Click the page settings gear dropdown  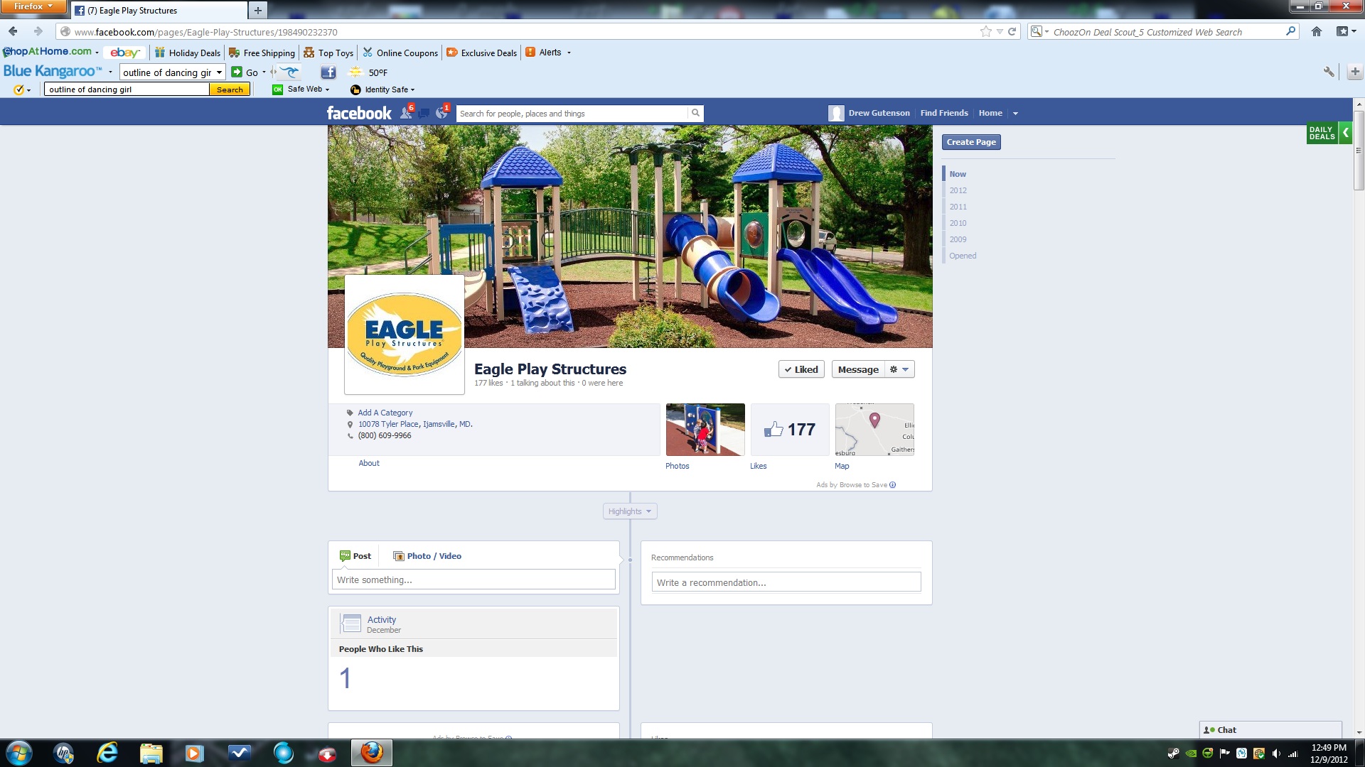[x=899, y=369]
